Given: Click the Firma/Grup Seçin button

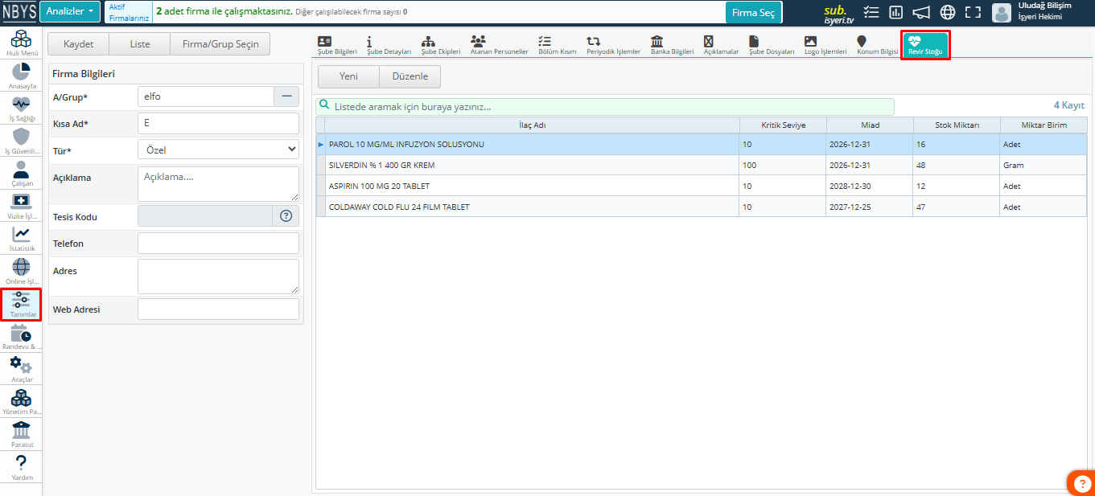Looking at the screenshot, I should 220,44.
